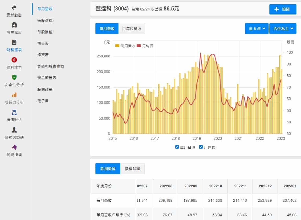Click the 最新動態 megaphone icon
This screenshot has width=301, height=220.
[x=14, y=8]
